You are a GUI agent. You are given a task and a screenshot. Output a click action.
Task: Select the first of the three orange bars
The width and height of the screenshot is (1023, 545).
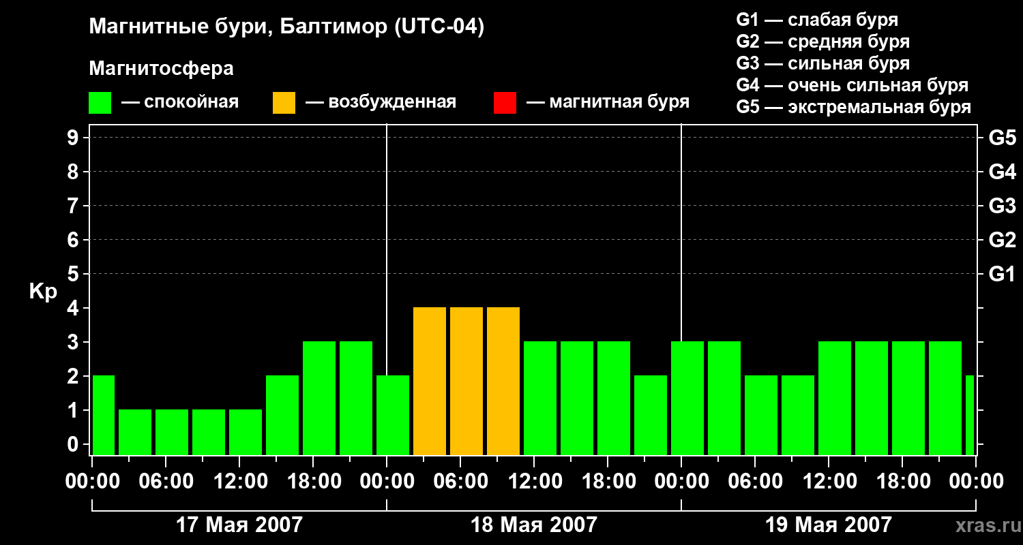430,381
